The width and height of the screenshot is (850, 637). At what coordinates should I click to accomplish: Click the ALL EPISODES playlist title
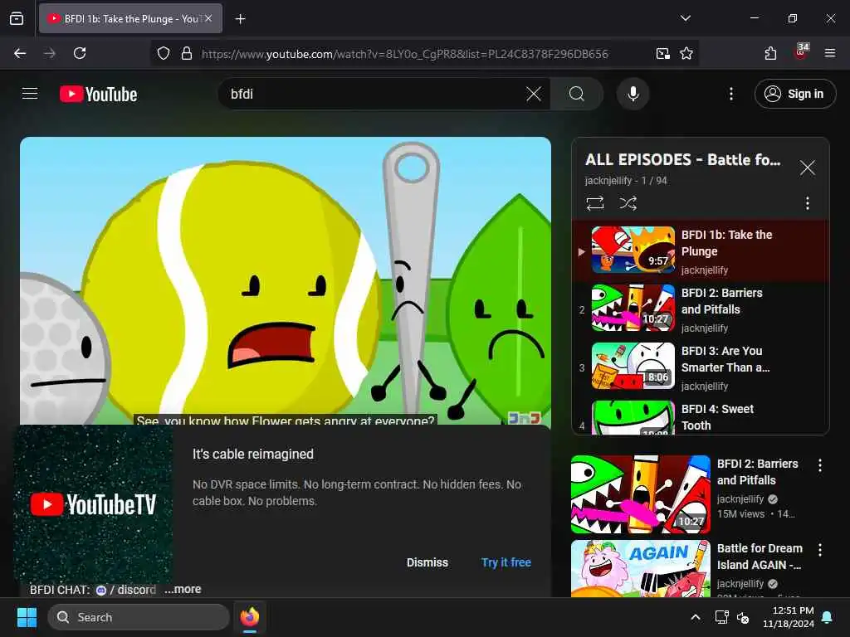coord(682,160)
